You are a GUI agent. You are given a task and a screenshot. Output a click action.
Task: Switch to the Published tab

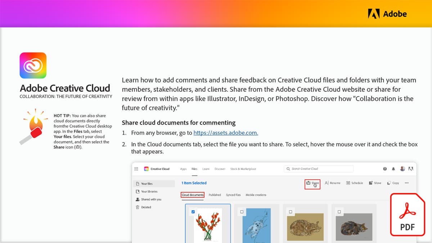(x=215, y=195)
